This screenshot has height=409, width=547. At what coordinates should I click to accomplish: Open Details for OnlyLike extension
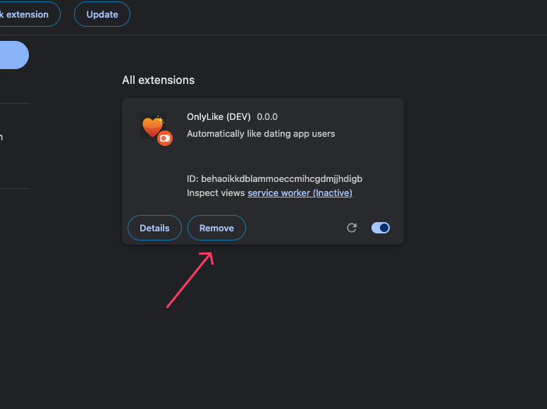click(x=154, y=228)
